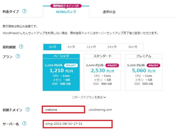Screen dimensions: 177x132
Task: Switch to the WINGパック tab
Action: pyautogui.click(x=66, y=12)
